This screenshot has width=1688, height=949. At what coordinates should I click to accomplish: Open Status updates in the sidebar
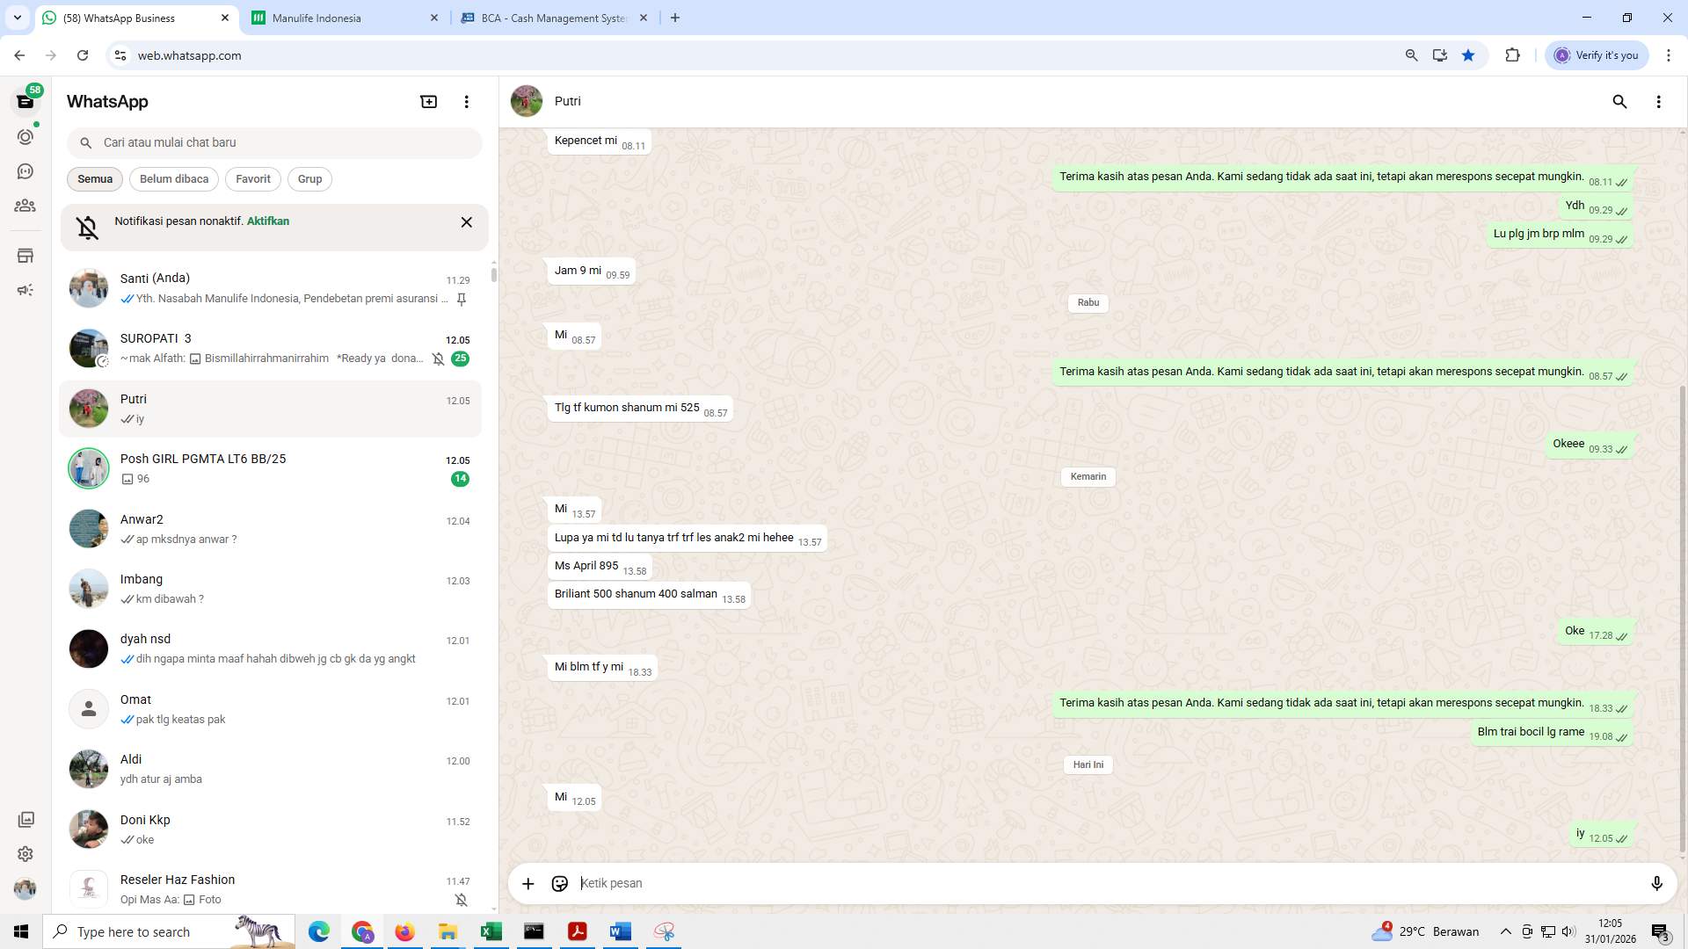click(x=25, y=137)
